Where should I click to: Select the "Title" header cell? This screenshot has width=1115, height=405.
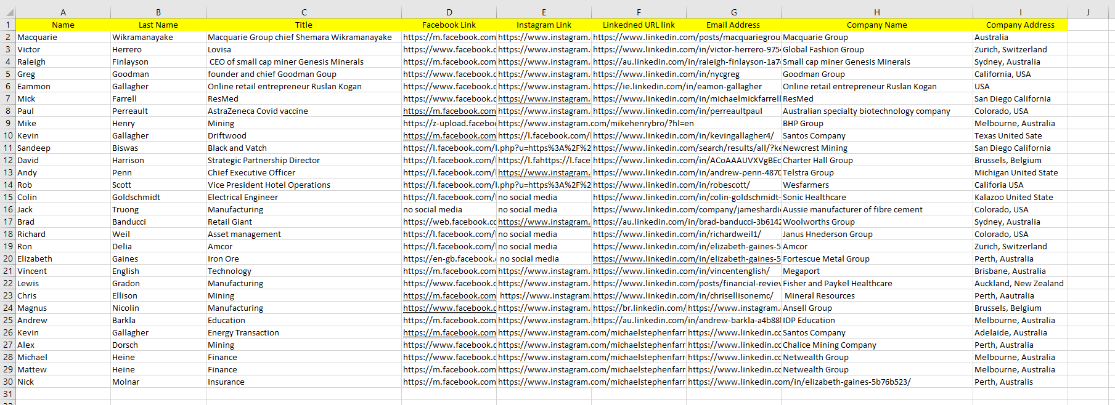click(x=304, y=25)
